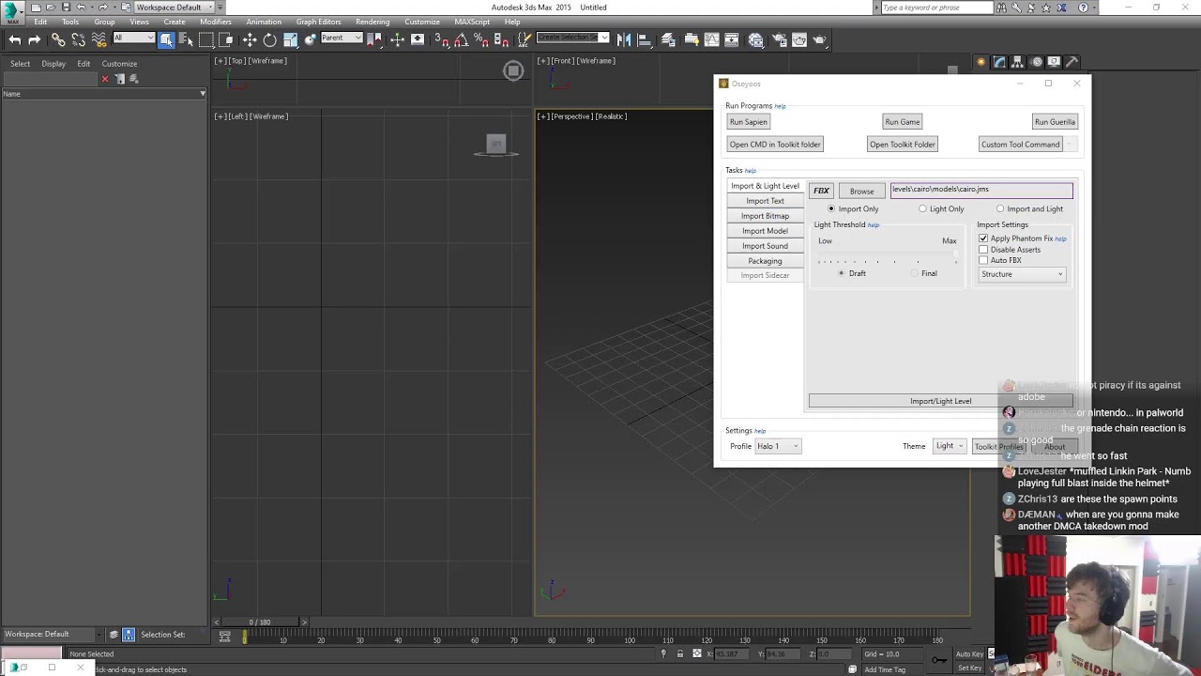This screenshot has width=1201, height=676.
Task: Click the Open Toolkit Folder button
Action: coord(903,145)
